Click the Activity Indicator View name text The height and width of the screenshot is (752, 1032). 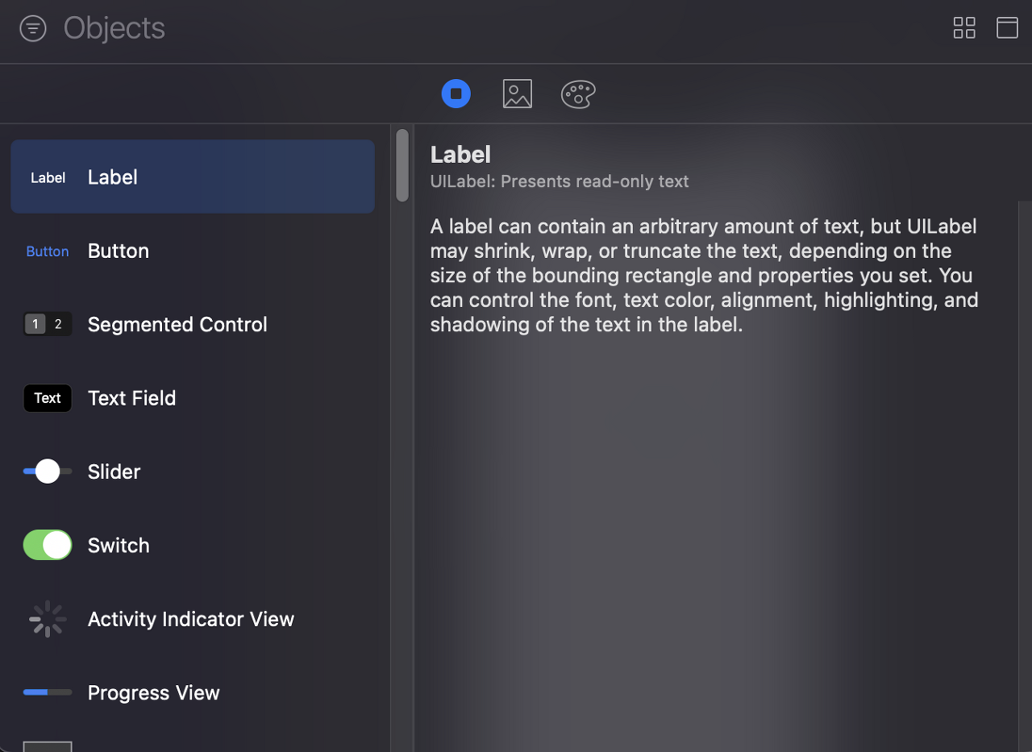(x=191, y=619)
